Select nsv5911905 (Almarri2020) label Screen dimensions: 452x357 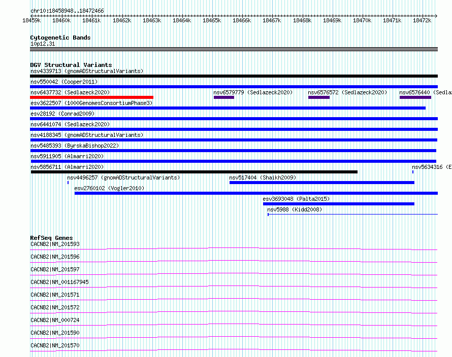[67, 156]
